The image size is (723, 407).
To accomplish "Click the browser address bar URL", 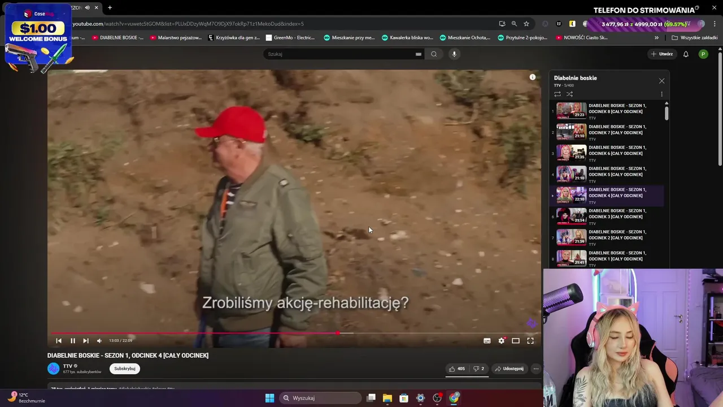I will coord(188,24).
